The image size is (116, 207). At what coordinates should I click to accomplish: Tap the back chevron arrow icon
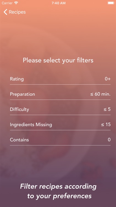coord(5,12)
